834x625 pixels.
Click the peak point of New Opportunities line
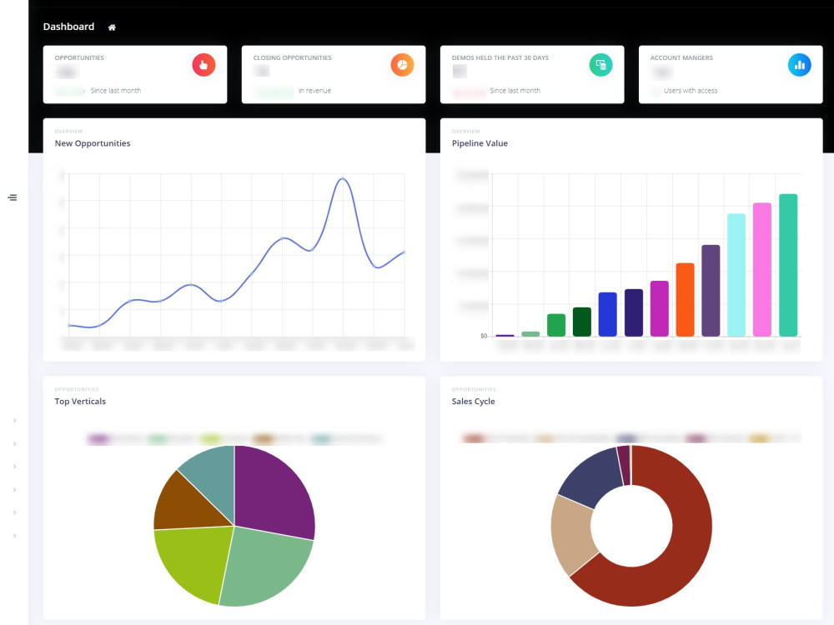(x=343, y=179)
